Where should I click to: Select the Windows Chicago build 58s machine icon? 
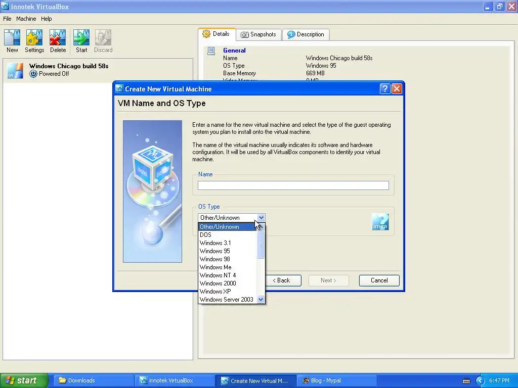(x=15, y=70)
